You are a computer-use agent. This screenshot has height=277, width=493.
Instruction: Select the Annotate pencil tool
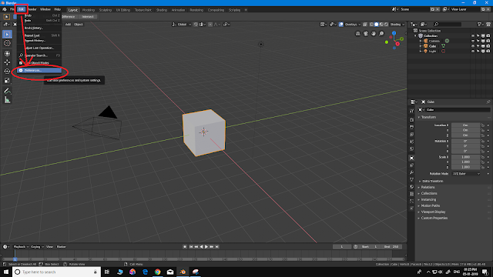[x=7, y=91]
